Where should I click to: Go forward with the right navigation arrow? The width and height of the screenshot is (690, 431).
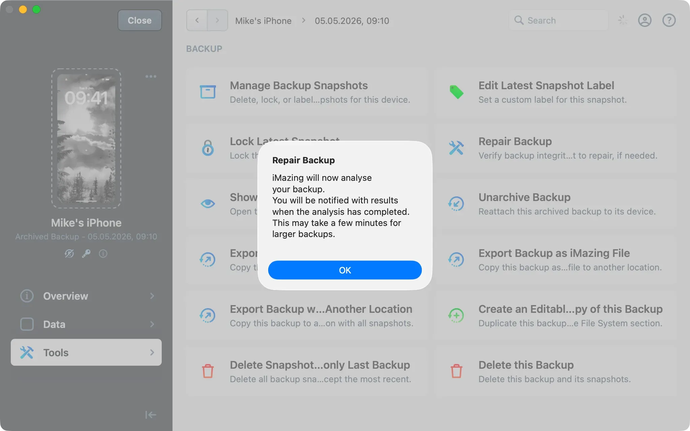pyautogui.click(x=217, y=20)
